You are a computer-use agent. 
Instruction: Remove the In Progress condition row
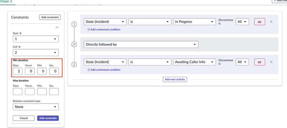coord(271,22)
